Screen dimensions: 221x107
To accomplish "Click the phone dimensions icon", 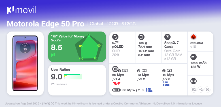I will pyautogui.click(x=141, y=37).
